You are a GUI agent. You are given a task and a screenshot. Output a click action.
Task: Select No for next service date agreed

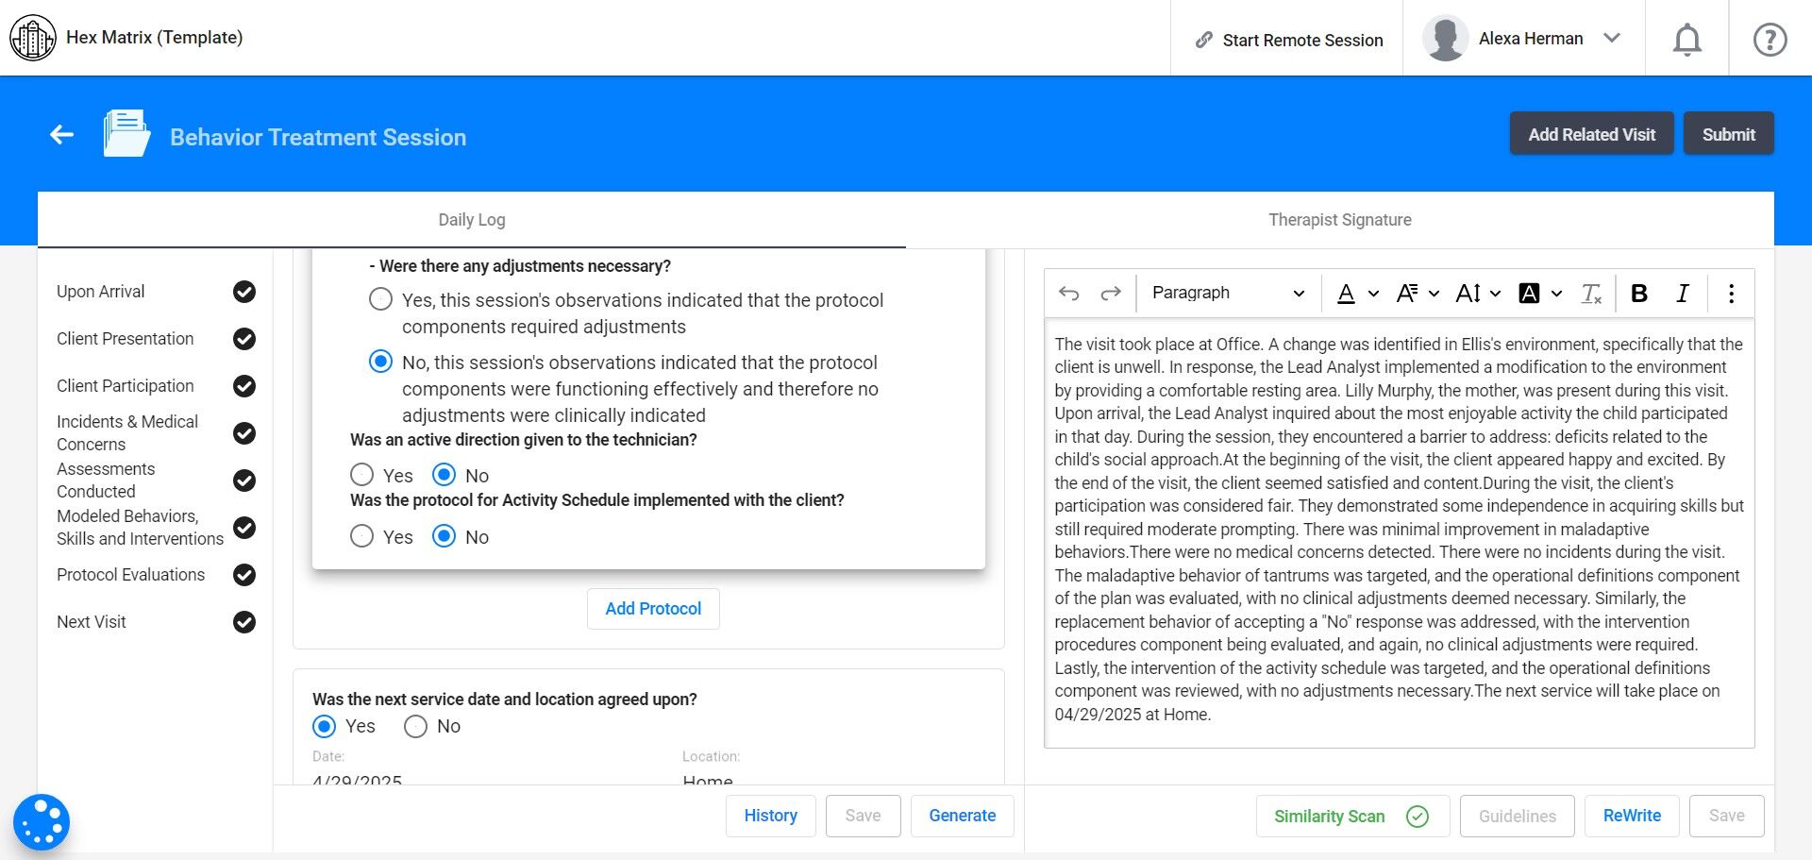coord(415,726)
